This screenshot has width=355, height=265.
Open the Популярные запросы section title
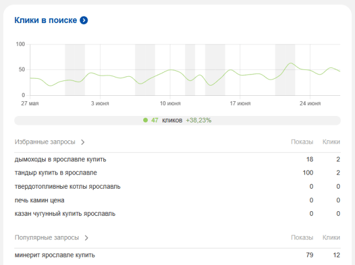pyautogui.click(x=47, y=238)
